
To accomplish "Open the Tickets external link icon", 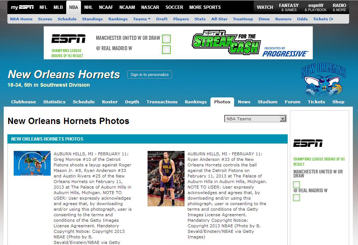I will pyautogui.click(x=331, y=19).
